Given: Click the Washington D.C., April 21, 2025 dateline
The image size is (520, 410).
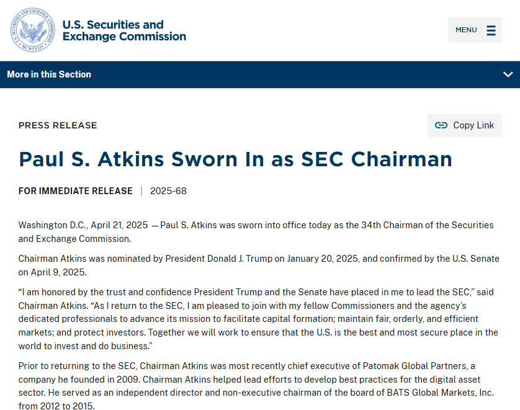Looking at the screenshot, I should pos(83,225).
